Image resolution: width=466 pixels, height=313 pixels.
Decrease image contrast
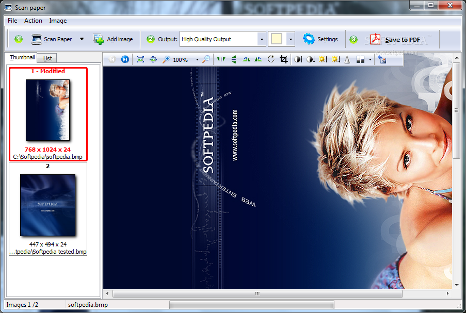coord(311,59)
